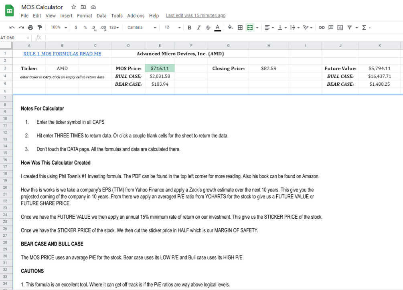Increase decimal places
Image resolution: width=403 pixels, height=290 pixels.
click(x=103, y=28)
